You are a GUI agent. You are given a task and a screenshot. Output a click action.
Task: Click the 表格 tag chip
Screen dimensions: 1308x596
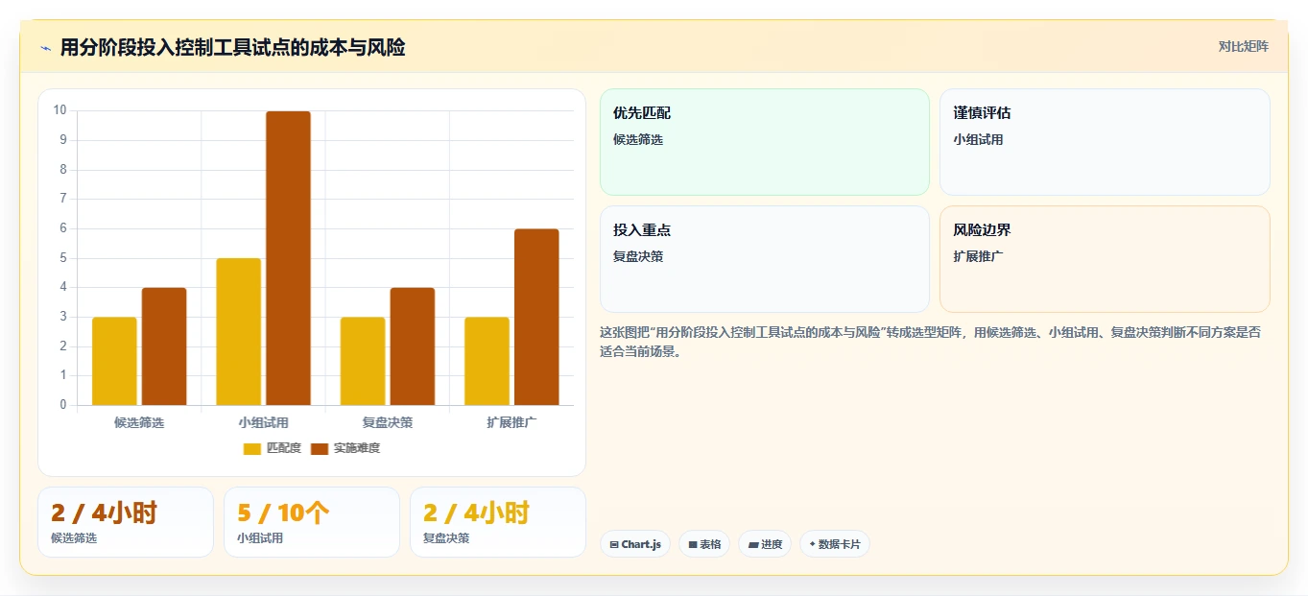[x=704, y=544]
